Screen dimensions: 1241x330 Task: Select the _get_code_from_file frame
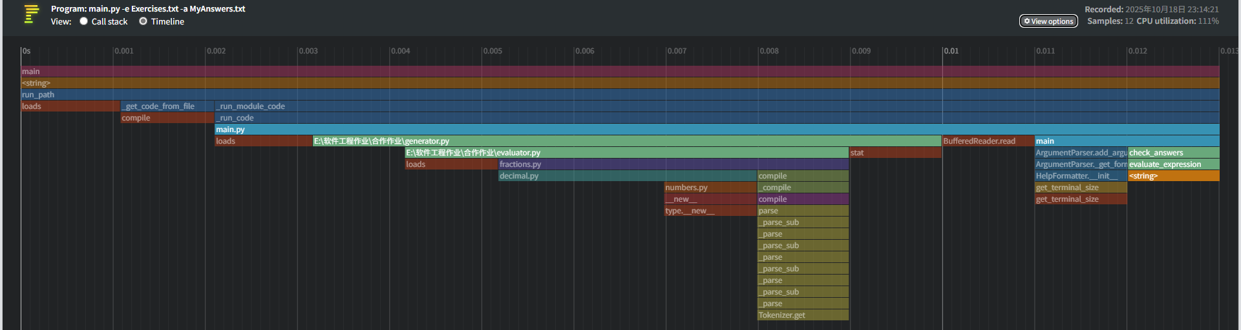tap(167, 106)
